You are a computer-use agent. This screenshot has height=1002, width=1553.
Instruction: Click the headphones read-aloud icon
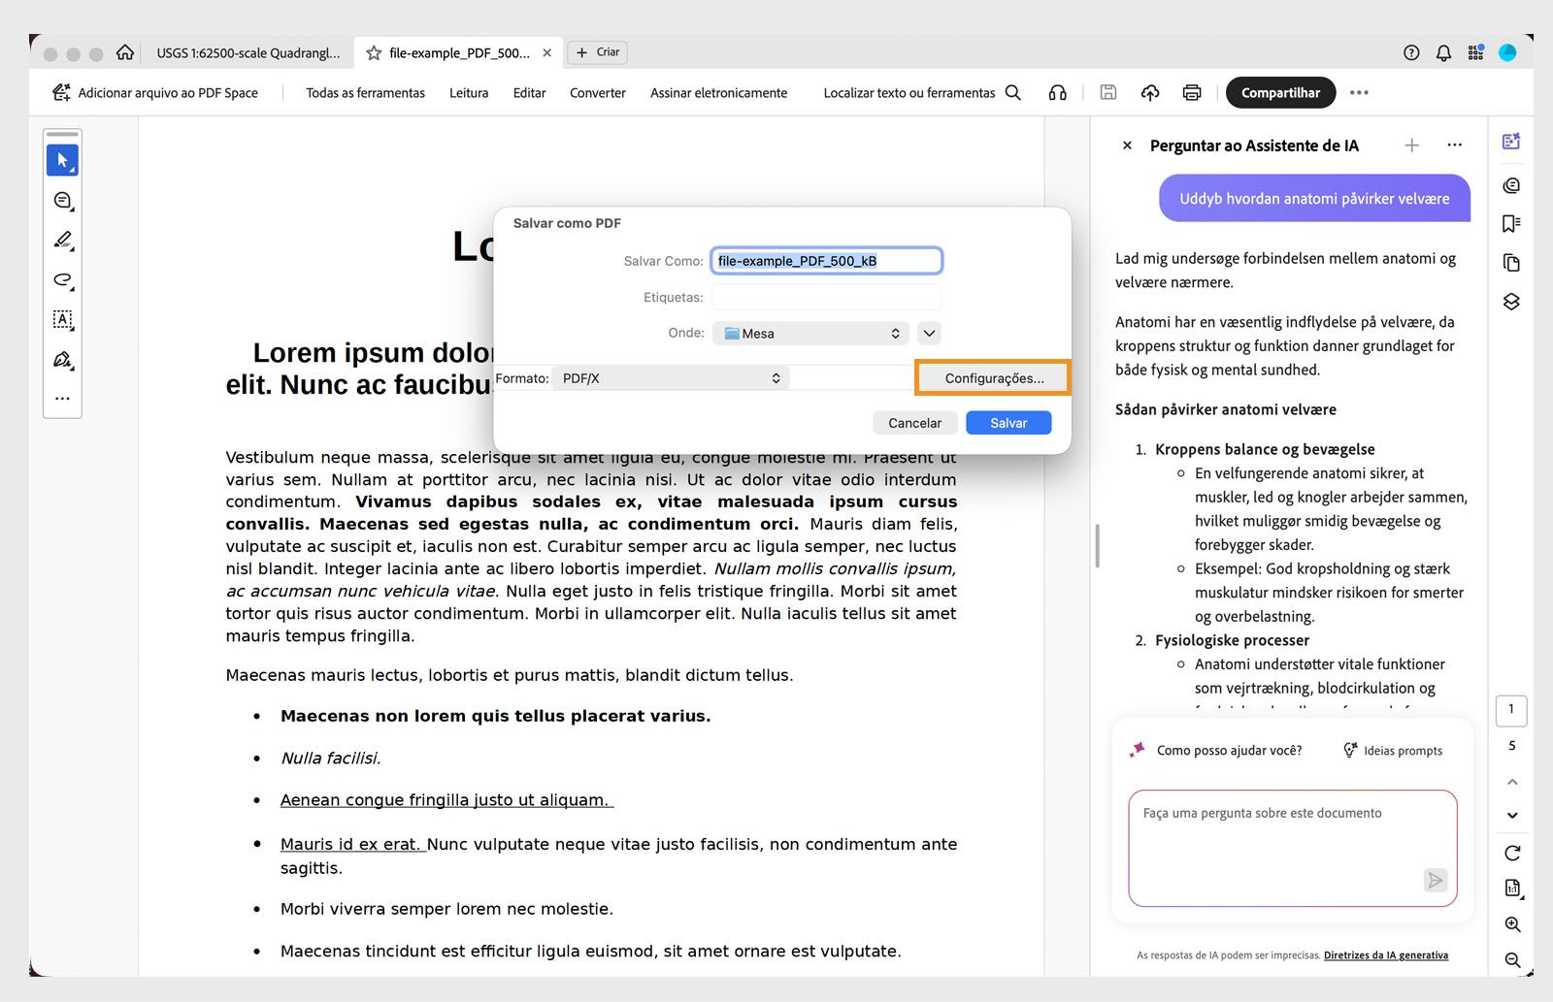click(1058, 93)
